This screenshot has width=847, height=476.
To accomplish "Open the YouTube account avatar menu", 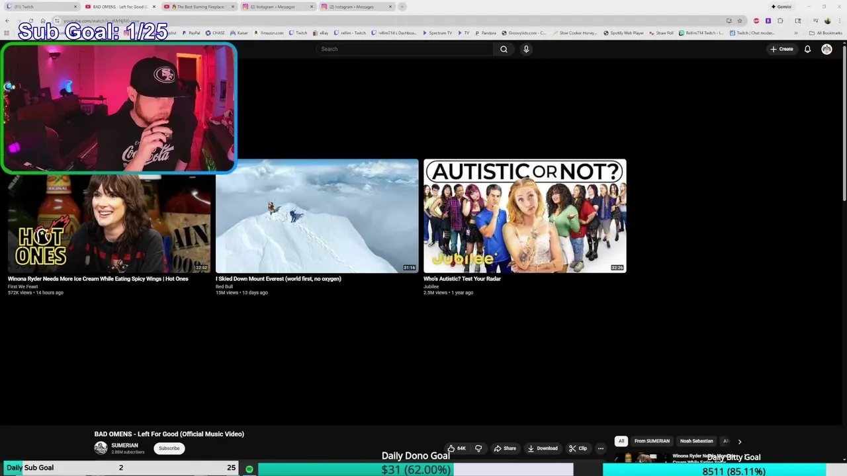I will (x=826, y=49).
